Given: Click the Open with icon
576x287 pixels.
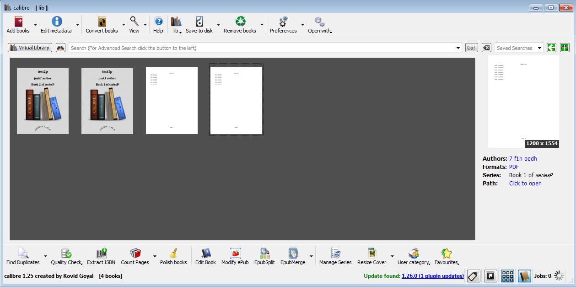Looking at the screenshot, I should coord(319,22).
